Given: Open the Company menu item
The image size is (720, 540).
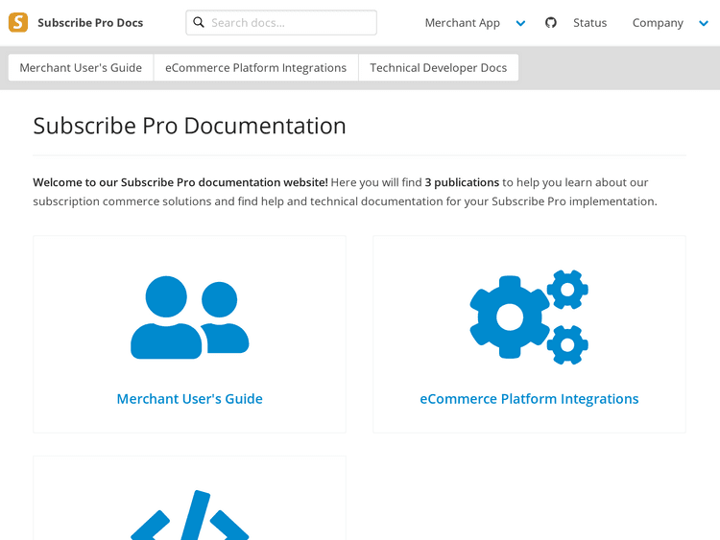Looking at the screenshot, I should click(x=658, y=23).
